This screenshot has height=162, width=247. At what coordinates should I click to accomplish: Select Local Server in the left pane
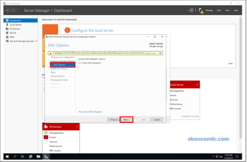click(x=16, y=25)
